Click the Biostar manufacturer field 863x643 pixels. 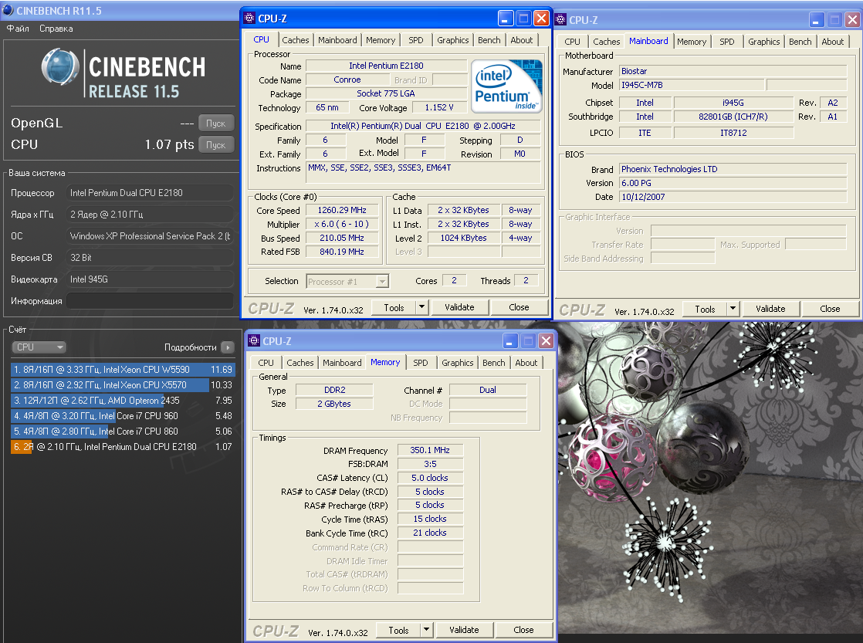click(x=733, y=71)
